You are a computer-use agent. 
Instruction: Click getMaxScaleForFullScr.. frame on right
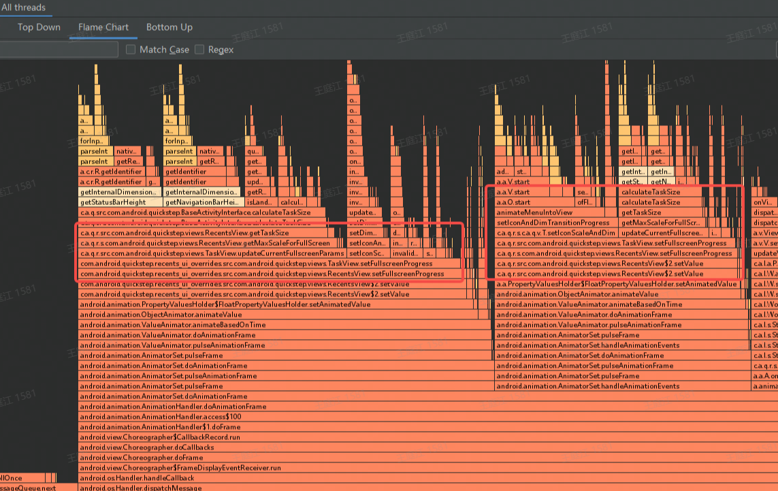point(662,223)
